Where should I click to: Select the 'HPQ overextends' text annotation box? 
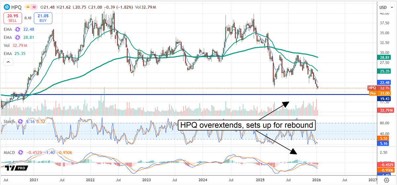(x=247, y=125)
